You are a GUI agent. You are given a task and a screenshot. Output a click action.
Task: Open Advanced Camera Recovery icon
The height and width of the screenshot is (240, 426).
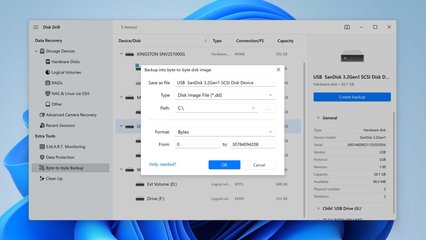[x=42, y=115]
